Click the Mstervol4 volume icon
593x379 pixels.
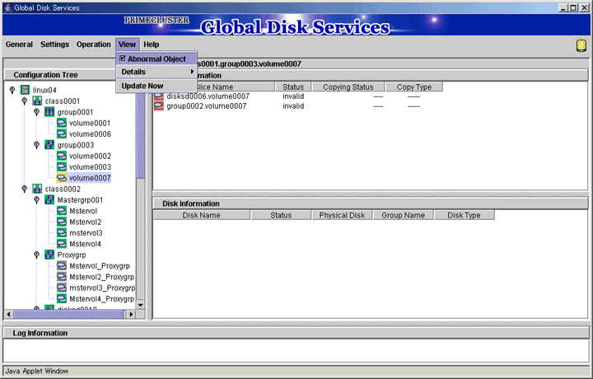(61, 244)
